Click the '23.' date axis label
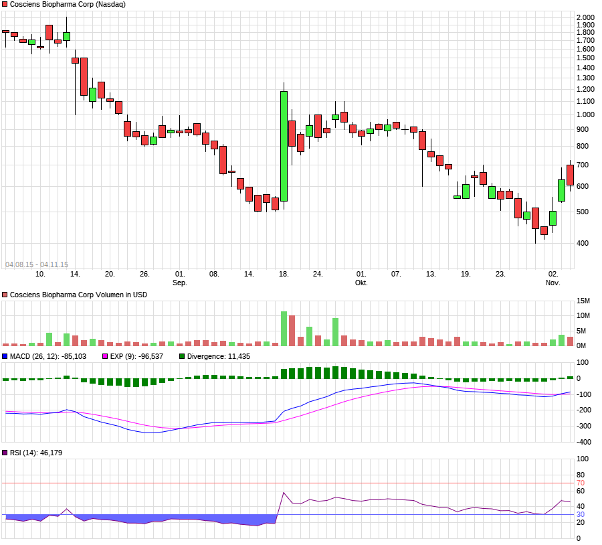Image resolution: width=602 pixels, height=545 pixels. pyautogui.click(x=500, y=275)
